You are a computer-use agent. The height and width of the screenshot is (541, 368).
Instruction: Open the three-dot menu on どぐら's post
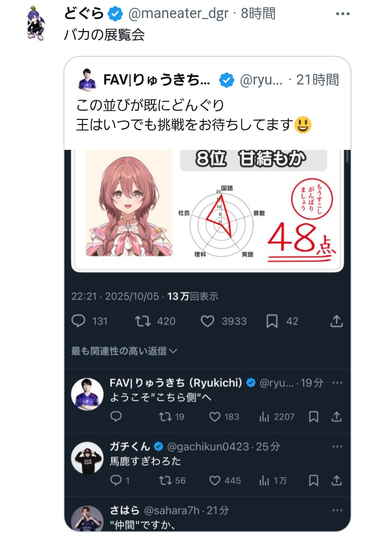point(342,14)
